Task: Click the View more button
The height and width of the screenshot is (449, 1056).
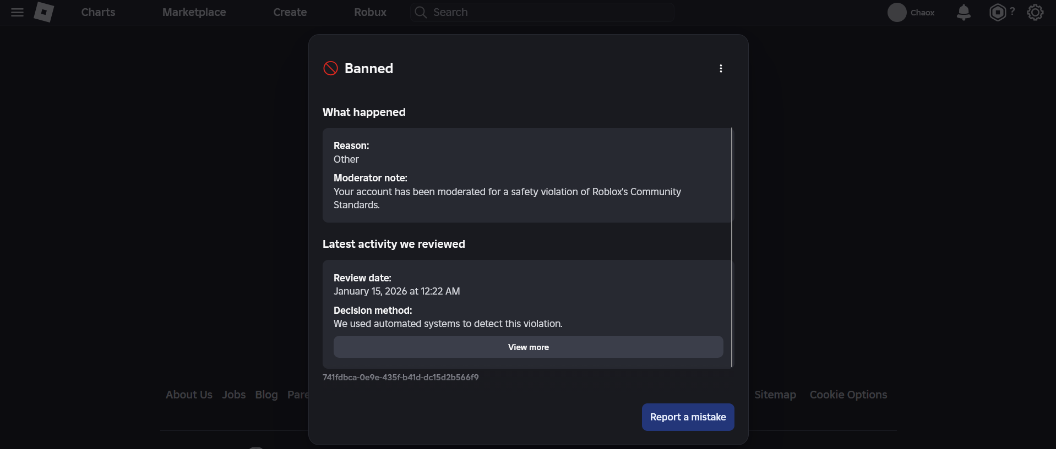Action: 529,347
